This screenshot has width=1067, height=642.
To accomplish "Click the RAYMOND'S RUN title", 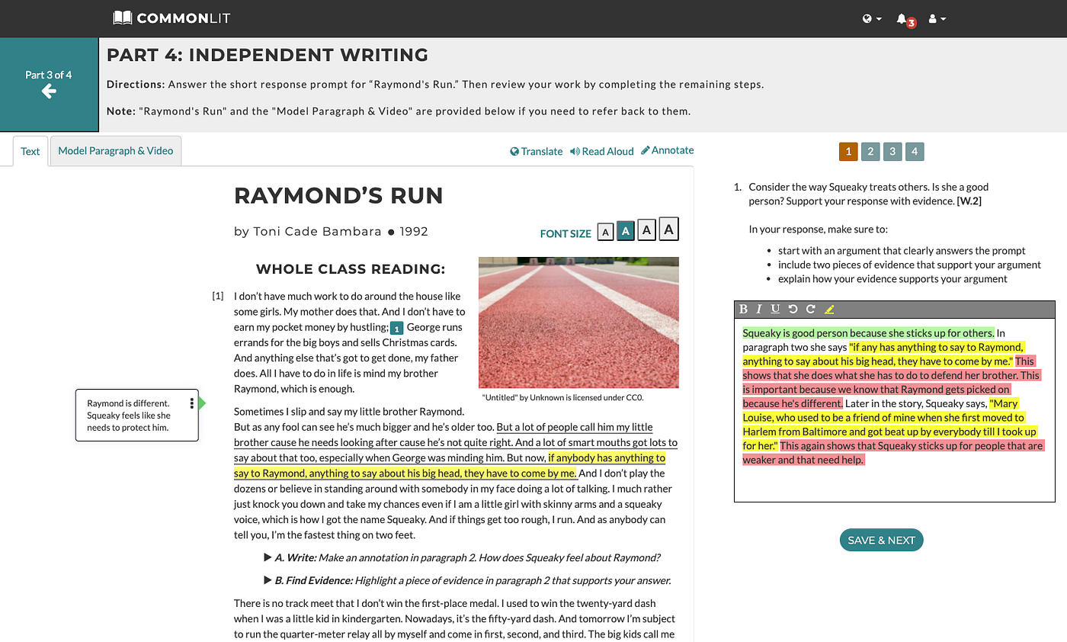I will pos(338,195).
